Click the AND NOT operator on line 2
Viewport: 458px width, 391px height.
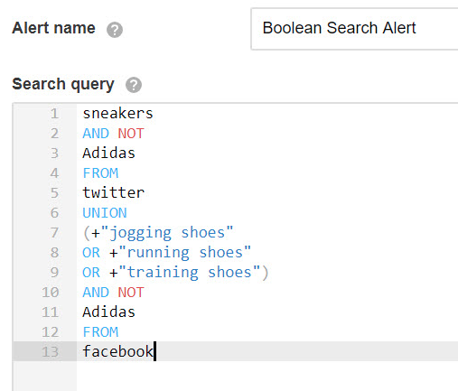[114, 134]
